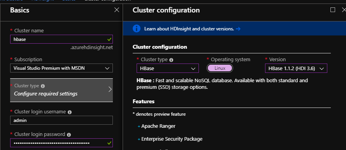
Task: Click the .azurehdinsight.net suffix text
Action: (x=91, y=48)
